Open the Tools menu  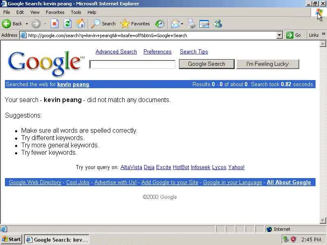[x=76, y=12]
